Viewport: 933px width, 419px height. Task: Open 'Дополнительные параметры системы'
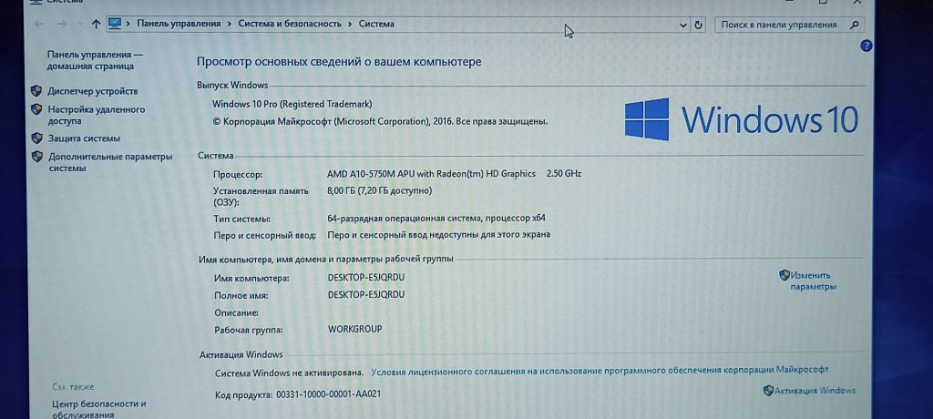110,162
